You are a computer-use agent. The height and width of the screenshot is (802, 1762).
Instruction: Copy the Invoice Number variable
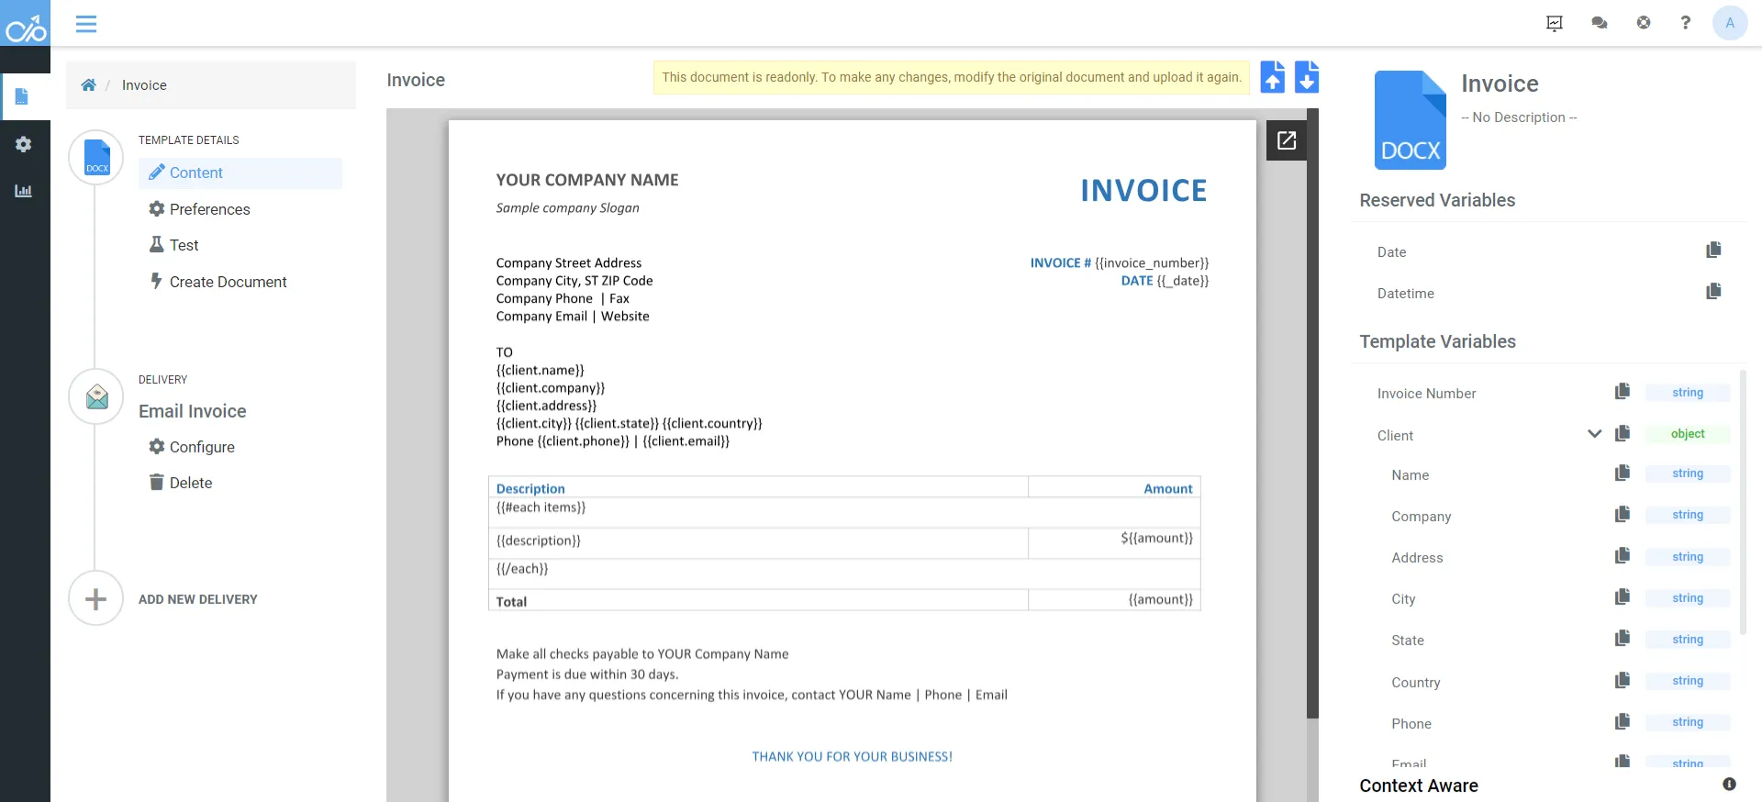tap(1623, 392)
